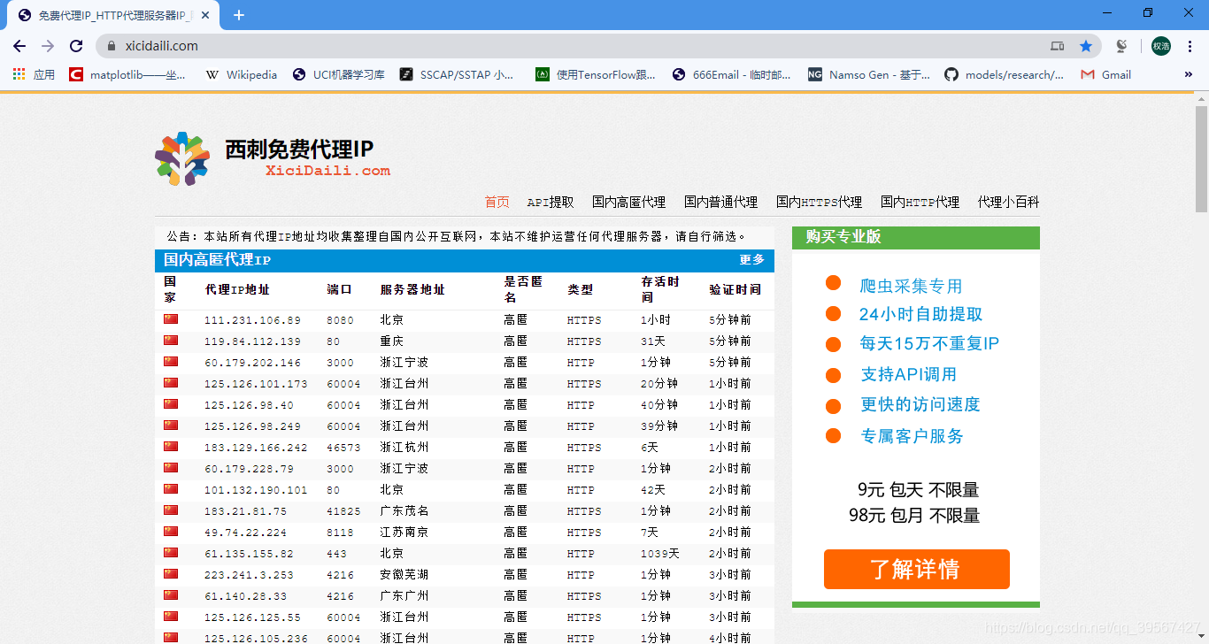Click 支持API调用 feature text

909,374
